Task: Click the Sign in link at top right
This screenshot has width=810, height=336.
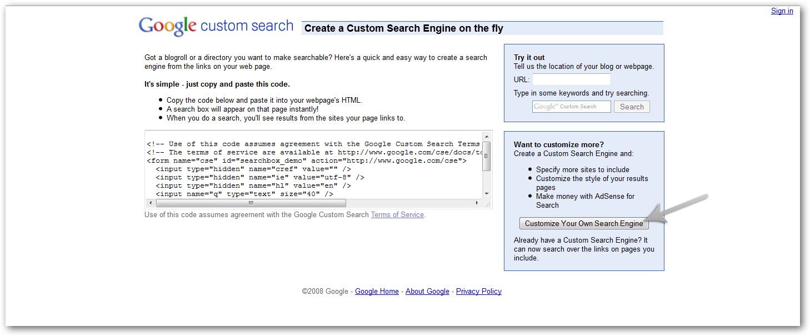Action: click(782, 11)
